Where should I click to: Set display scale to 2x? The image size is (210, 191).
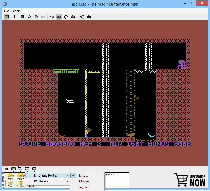59,17
